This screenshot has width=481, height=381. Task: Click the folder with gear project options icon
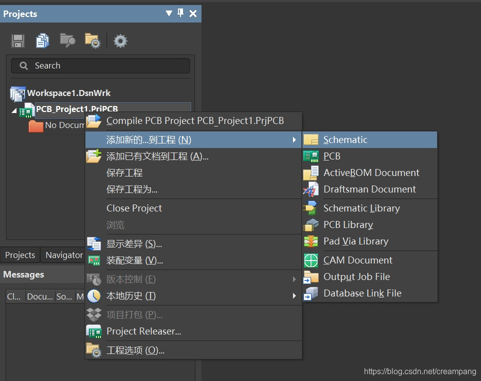(92, 41)
